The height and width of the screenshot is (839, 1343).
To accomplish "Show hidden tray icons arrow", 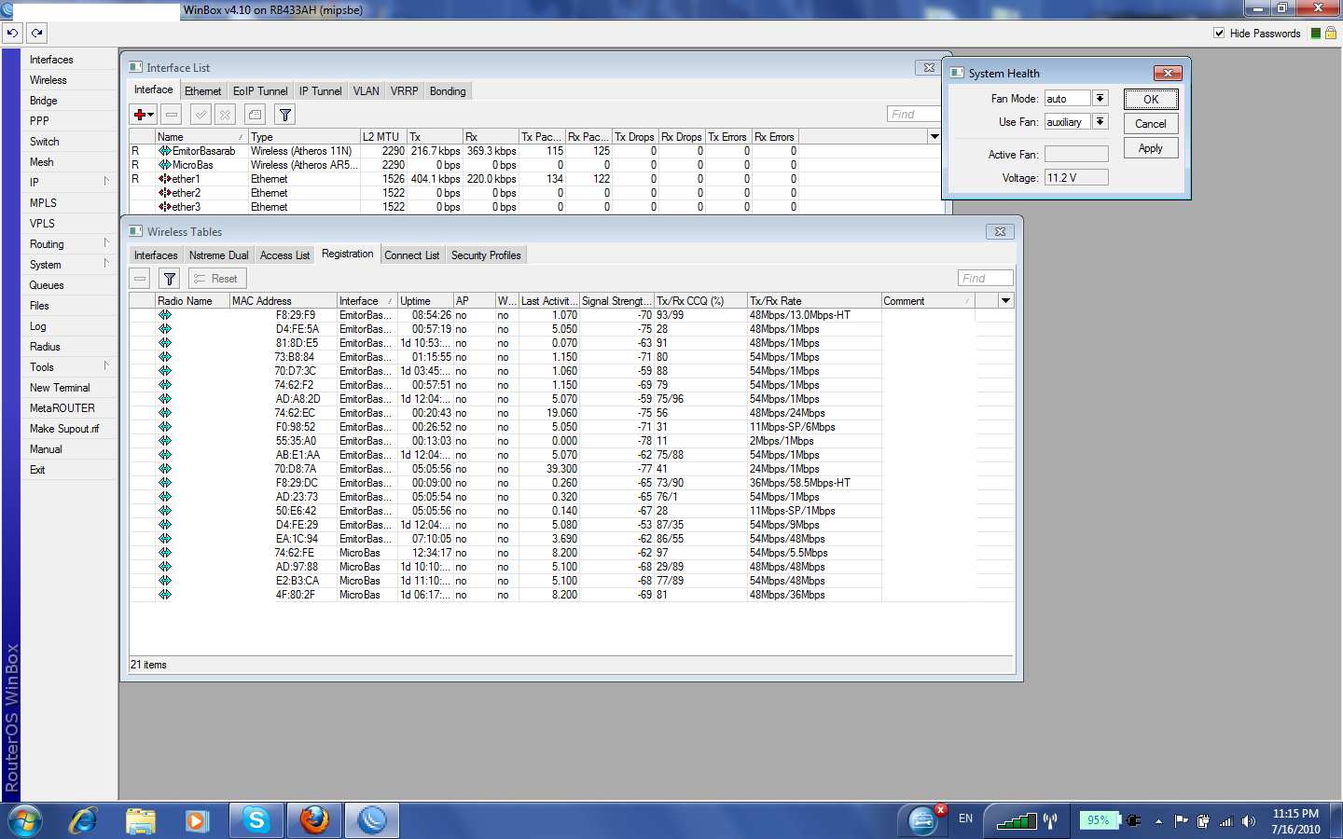I will coord(1158,821).
